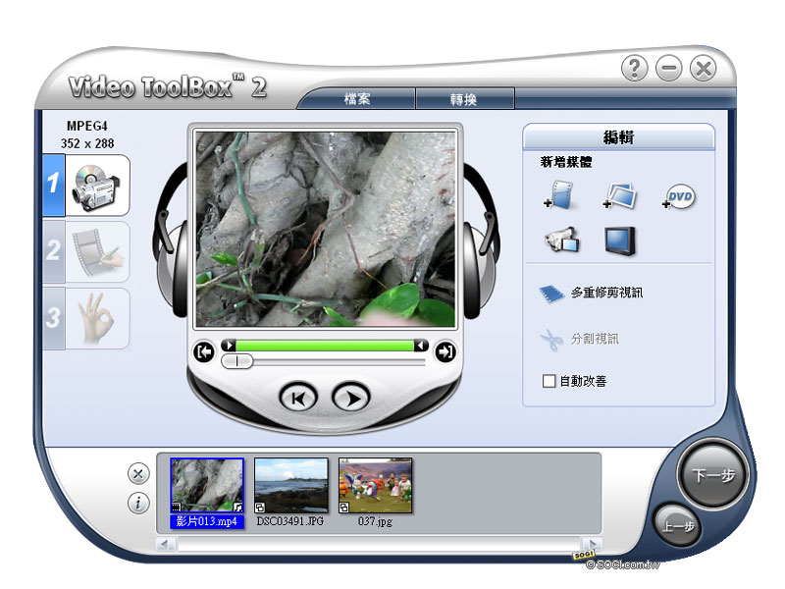Image resolution: width=785 pixels, height=589 pixels.
Task: Click the video preview image
Action: [x=326, y=230]
